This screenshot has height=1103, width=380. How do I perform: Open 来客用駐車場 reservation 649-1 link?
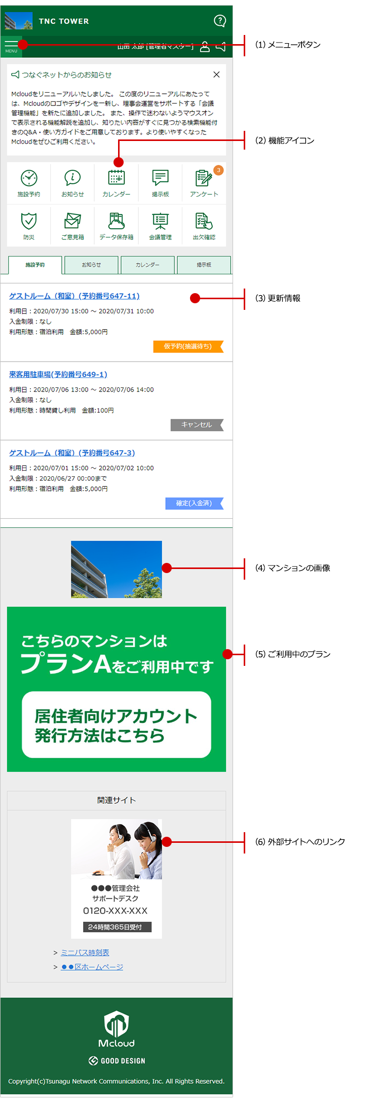pyautogui.click(x=58, y=375)
